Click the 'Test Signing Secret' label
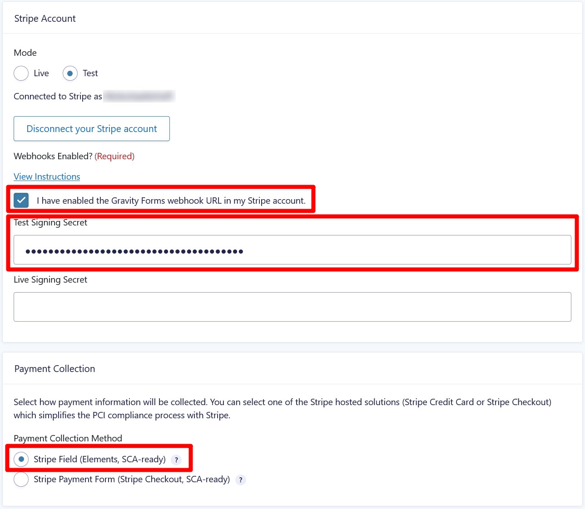Image resolution: width=585 pixels, height=509 pixels. pos(50,222)
